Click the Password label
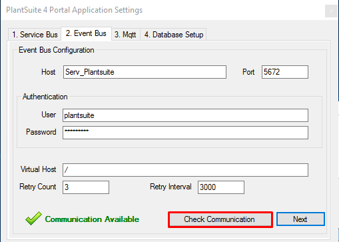Screen dimensions: 339x242 point(41,132)
